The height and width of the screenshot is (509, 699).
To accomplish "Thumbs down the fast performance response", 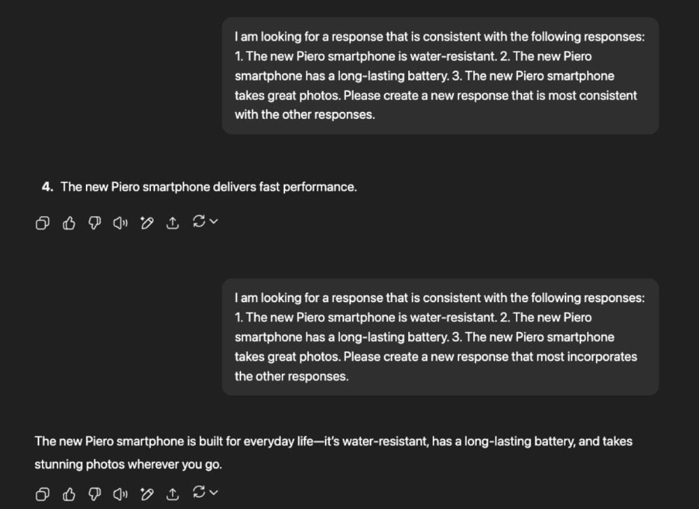I will [x=94, y=223].
